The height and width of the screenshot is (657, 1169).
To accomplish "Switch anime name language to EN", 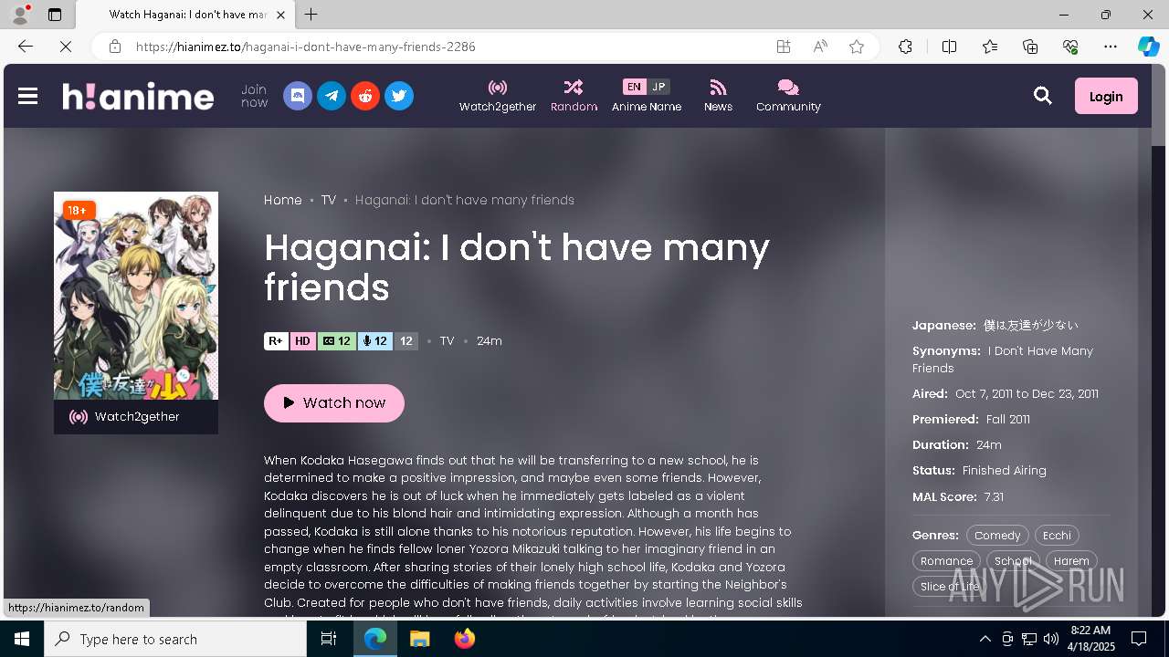I will click(x=634, y=87).
